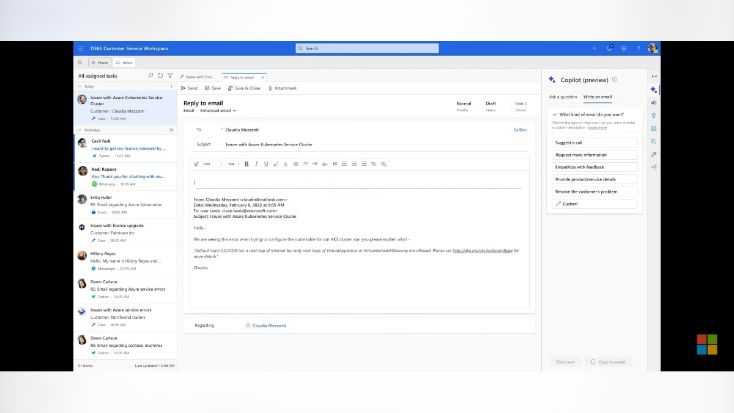
Task: Open the Copilot icon in the side rail
Action: pos(654,90)
